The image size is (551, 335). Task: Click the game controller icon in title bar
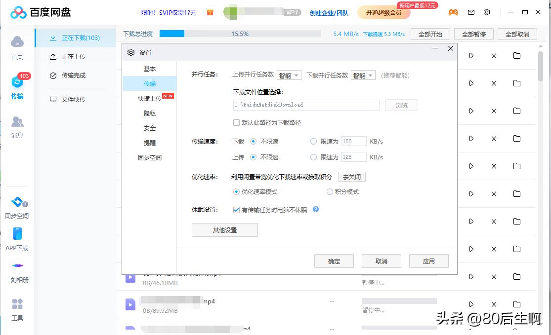454,12
